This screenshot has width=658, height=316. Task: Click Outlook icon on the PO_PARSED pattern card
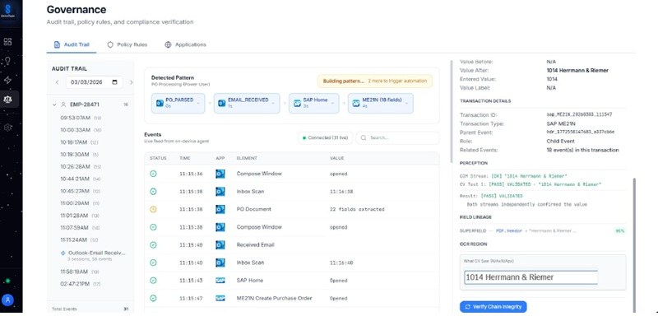(160, 103)
